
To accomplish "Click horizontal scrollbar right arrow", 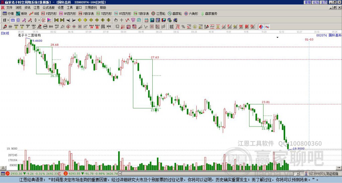I will point(298,174).
